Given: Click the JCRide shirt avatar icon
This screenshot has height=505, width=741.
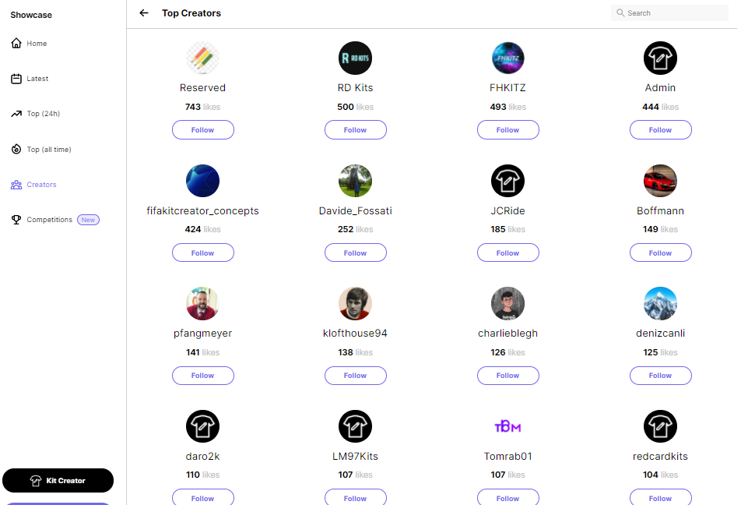Looking at the screenshot, I should coord(507,181).
